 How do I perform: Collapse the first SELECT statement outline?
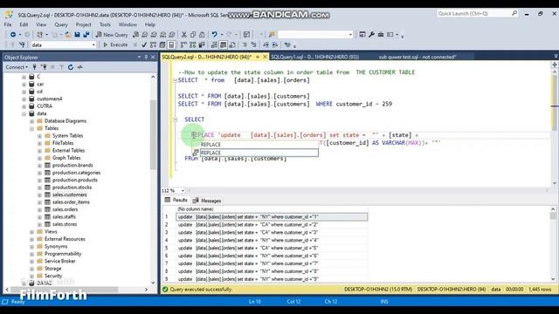point(175,80)
